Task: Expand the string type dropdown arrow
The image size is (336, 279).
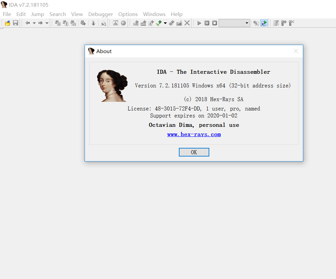Action: click(x=165, y=23)
